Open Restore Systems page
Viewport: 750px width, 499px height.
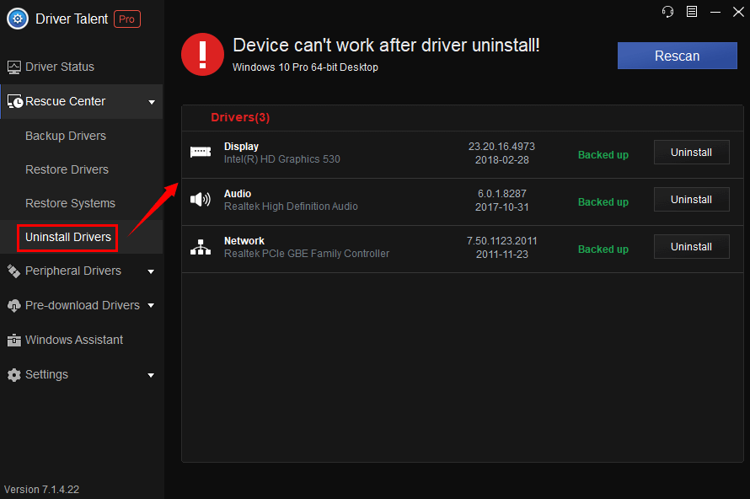(70, 203)
